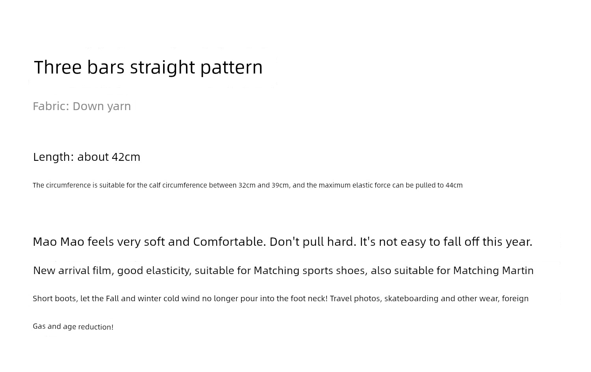The image size is (591, 372).
Task: Click the '32cm and 39cm' range text
Action: (264, 185)
